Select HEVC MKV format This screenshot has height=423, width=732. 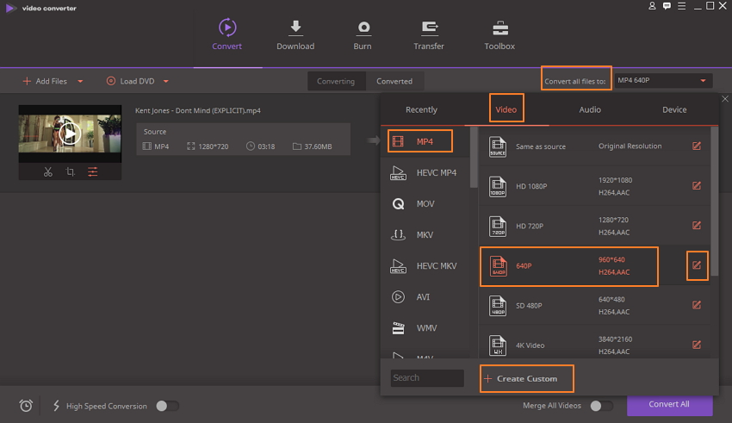pyautogui.click(x=424, y=266)
